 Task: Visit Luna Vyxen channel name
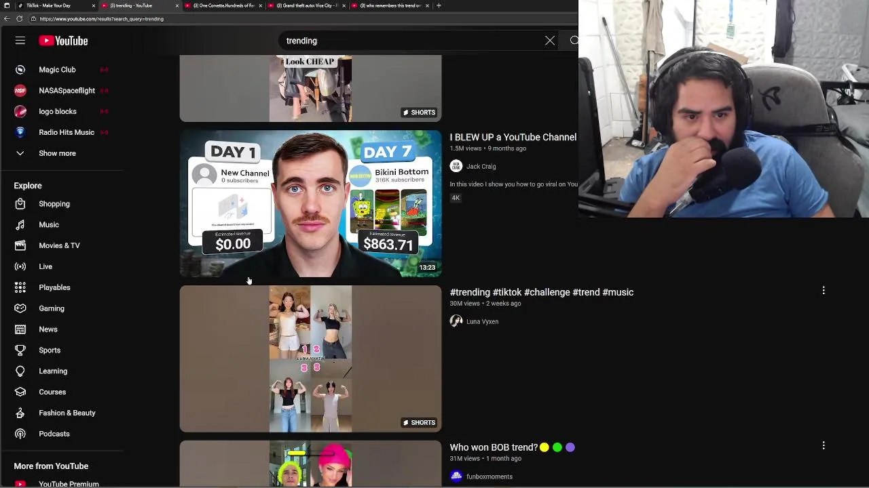[x=482, y=322]
